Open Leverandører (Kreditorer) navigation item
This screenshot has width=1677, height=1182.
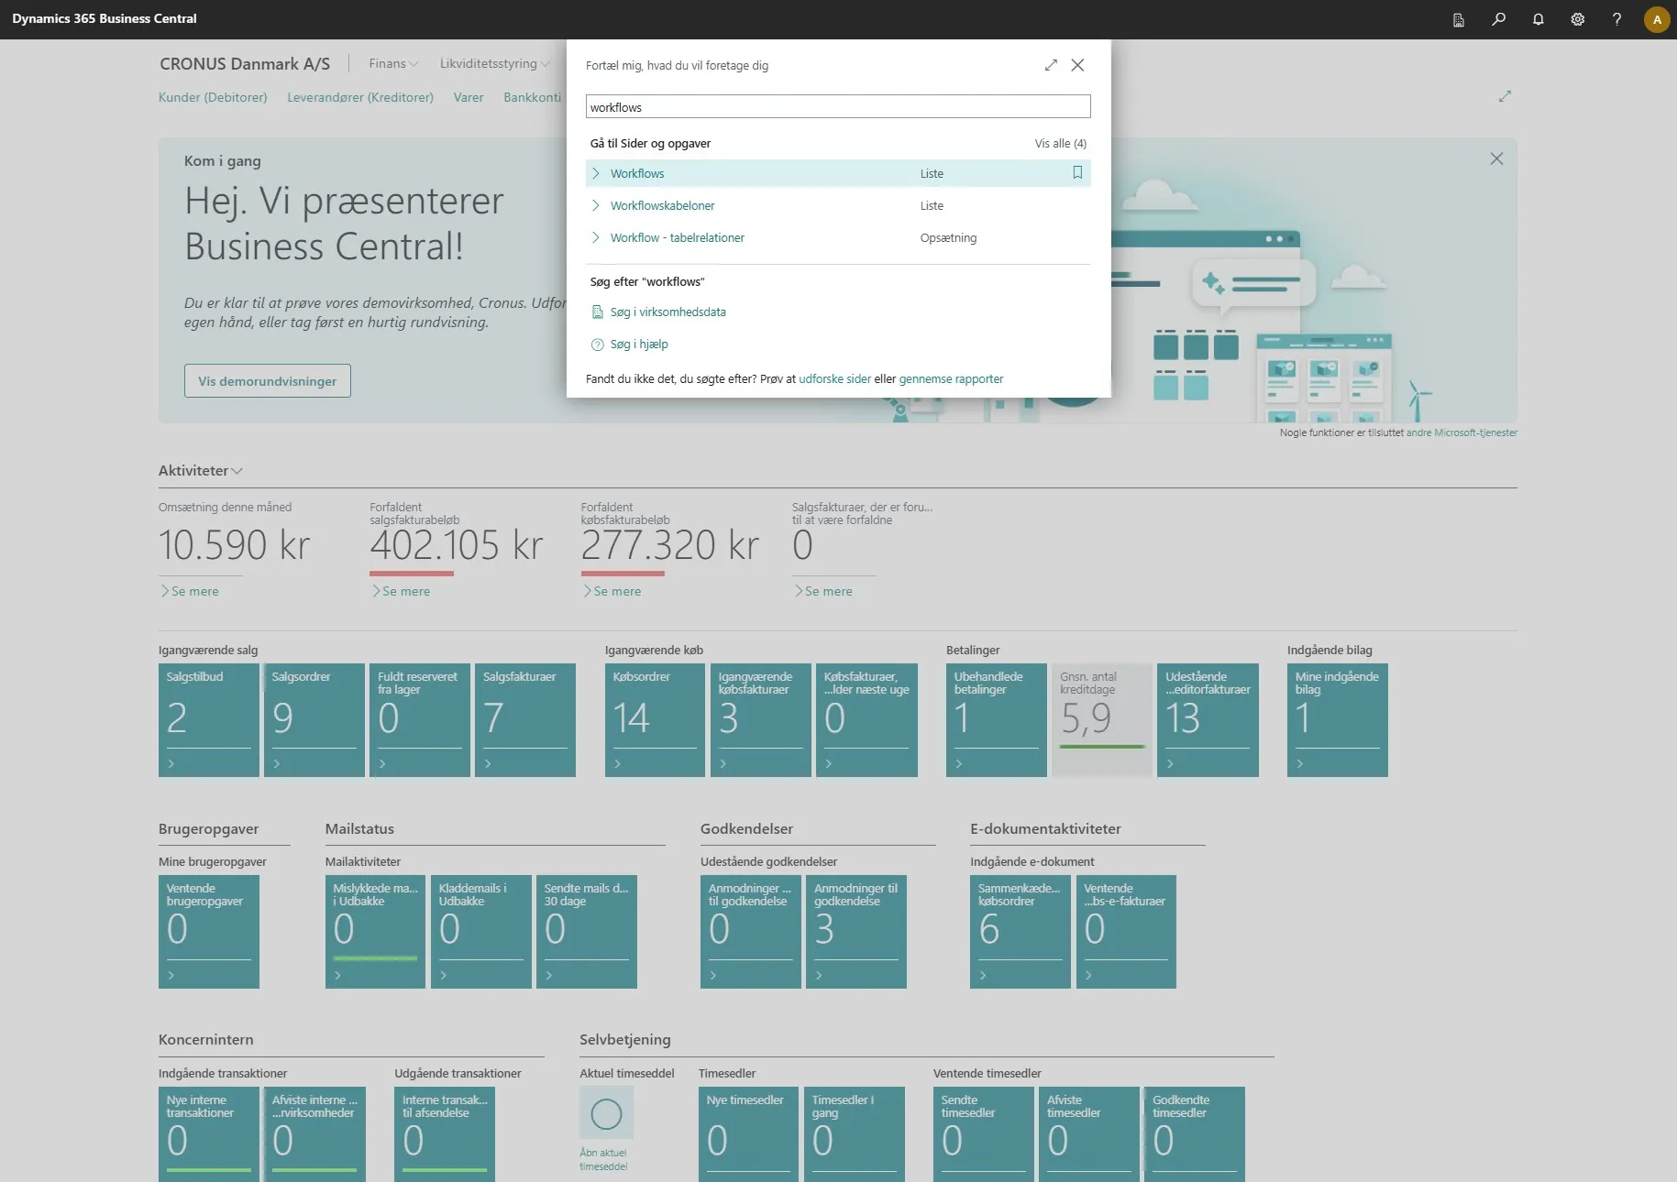click(x=360, y=97)
